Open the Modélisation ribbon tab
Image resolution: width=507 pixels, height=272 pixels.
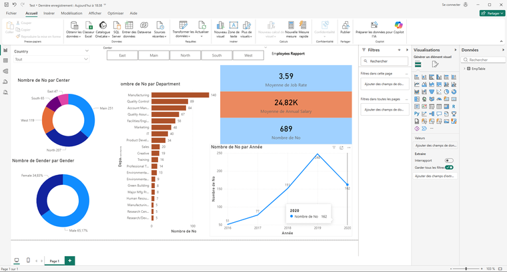coord(71,13)
